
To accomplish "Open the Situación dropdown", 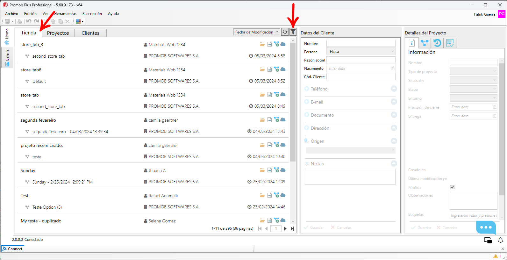I will tap(474, 80).
